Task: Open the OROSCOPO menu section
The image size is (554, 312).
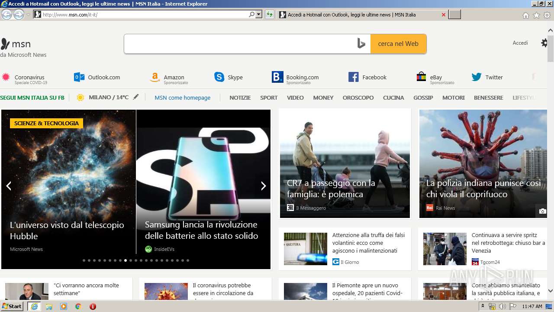Action: [358, 97]
